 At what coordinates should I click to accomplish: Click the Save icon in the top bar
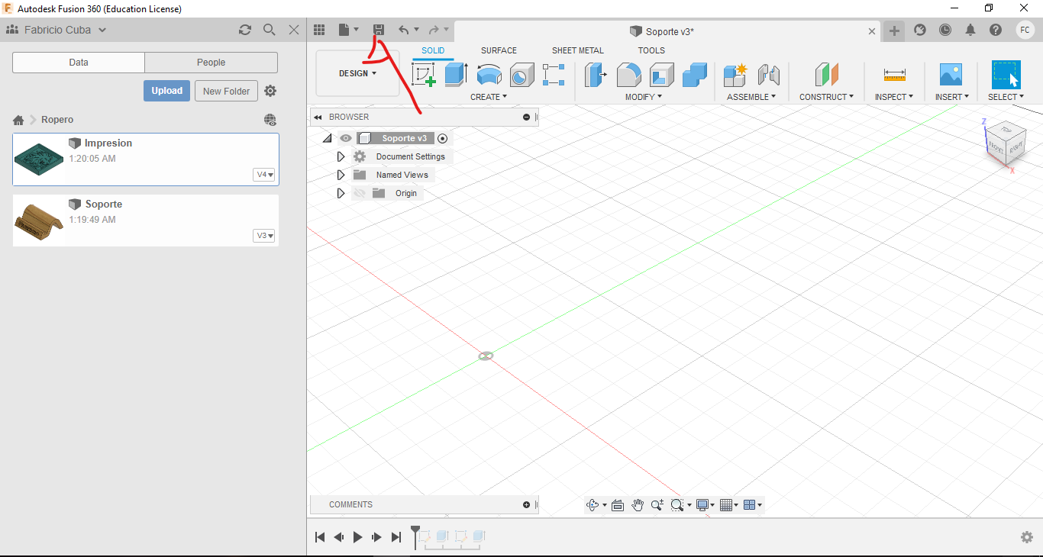click(x=378, y=30)
